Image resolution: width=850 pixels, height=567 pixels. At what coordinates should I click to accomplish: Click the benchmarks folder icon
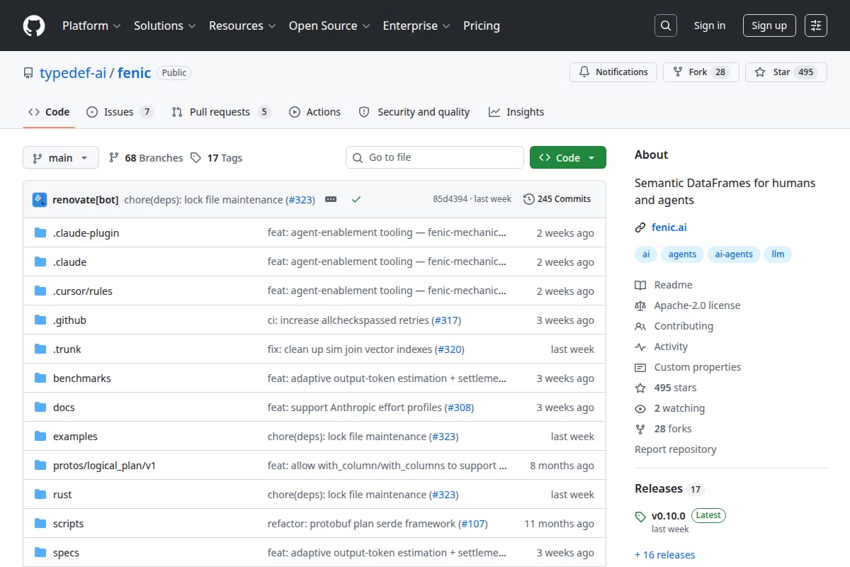point(40,378)
